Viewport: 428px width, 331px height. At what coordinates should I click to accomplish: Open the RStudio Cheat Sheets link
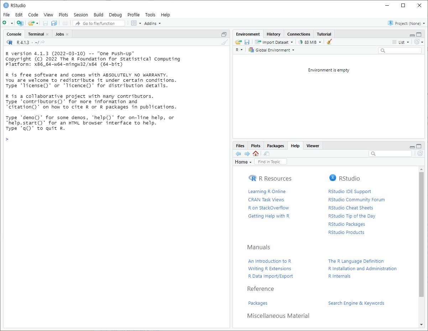pos(351,208)
